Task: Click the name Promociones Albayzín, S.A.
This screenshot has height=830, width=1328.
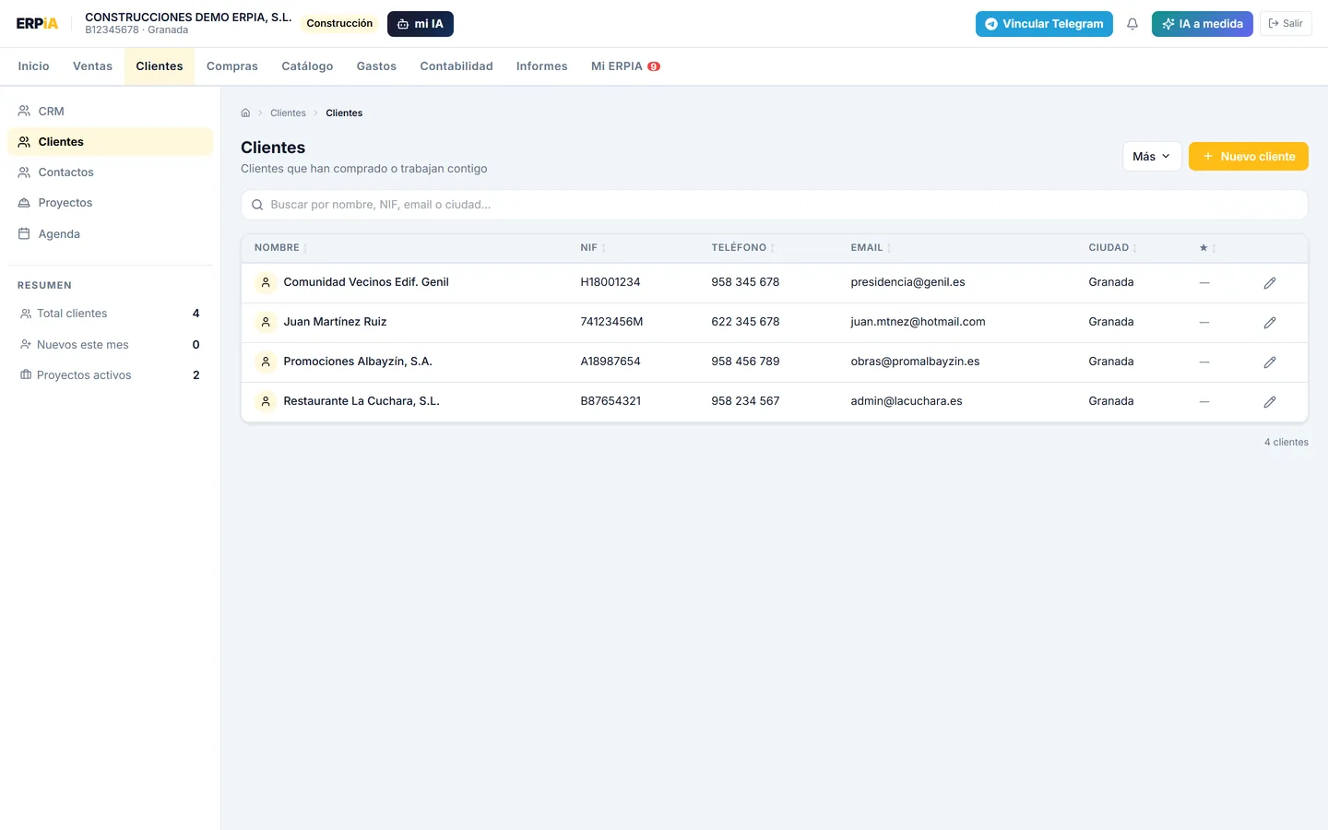Action: click(358, 362)
